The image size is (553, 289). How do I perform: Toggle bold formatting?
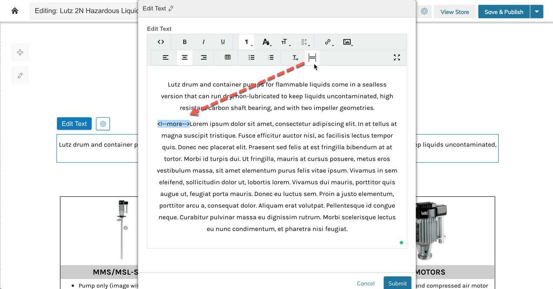click(x=184, y=42)
